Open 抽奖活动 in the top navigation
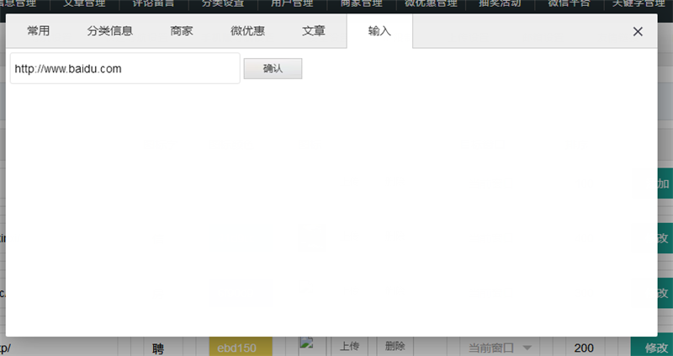The width and height of the screenshot is (673, 356). point(499,4)
